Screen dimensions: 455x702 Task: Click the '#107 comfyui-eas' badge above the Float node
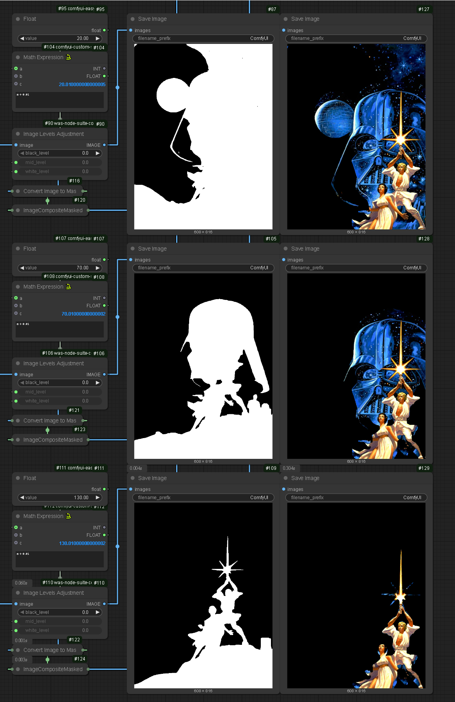[73, 238]
